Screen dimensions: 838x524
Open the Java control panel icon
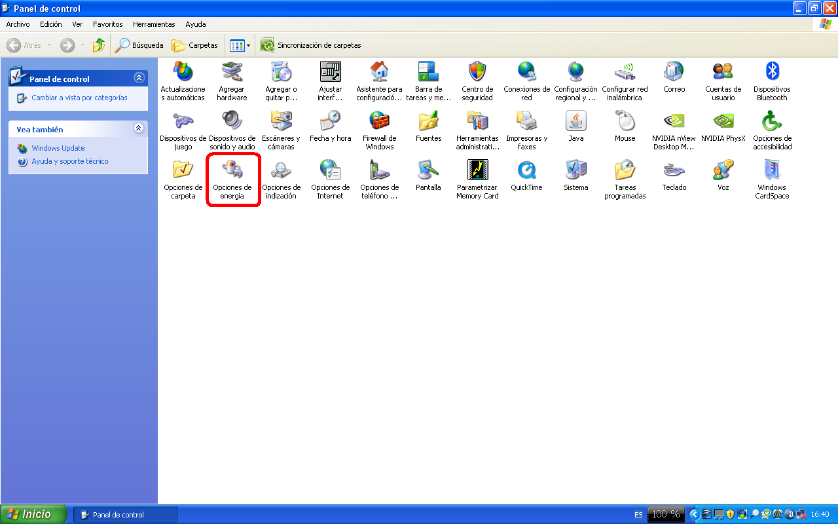pyautogui.click(x=576, y=126)
